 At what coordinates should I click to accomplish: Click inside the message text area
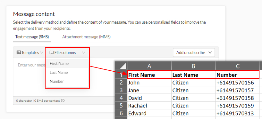click(x=30, y=77)
